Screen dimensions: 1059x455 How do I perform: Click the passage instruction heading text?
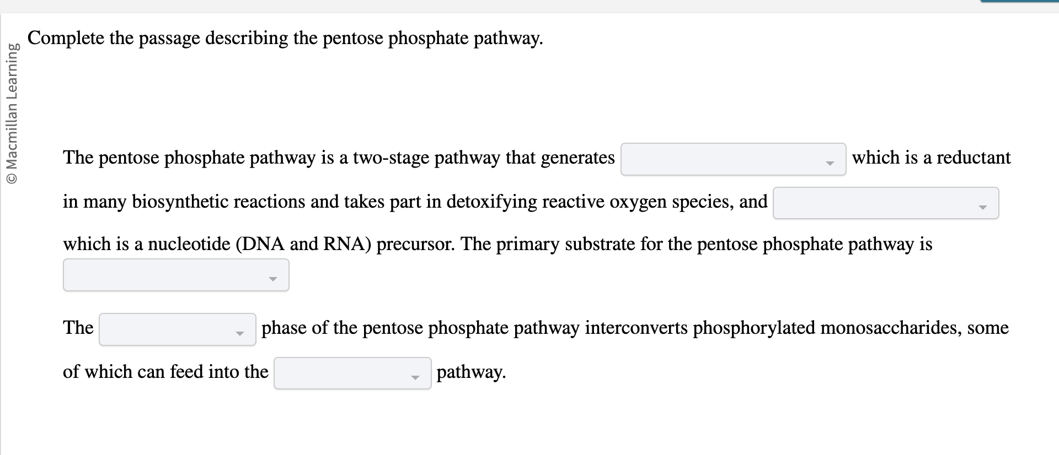(x=286, y=38)
